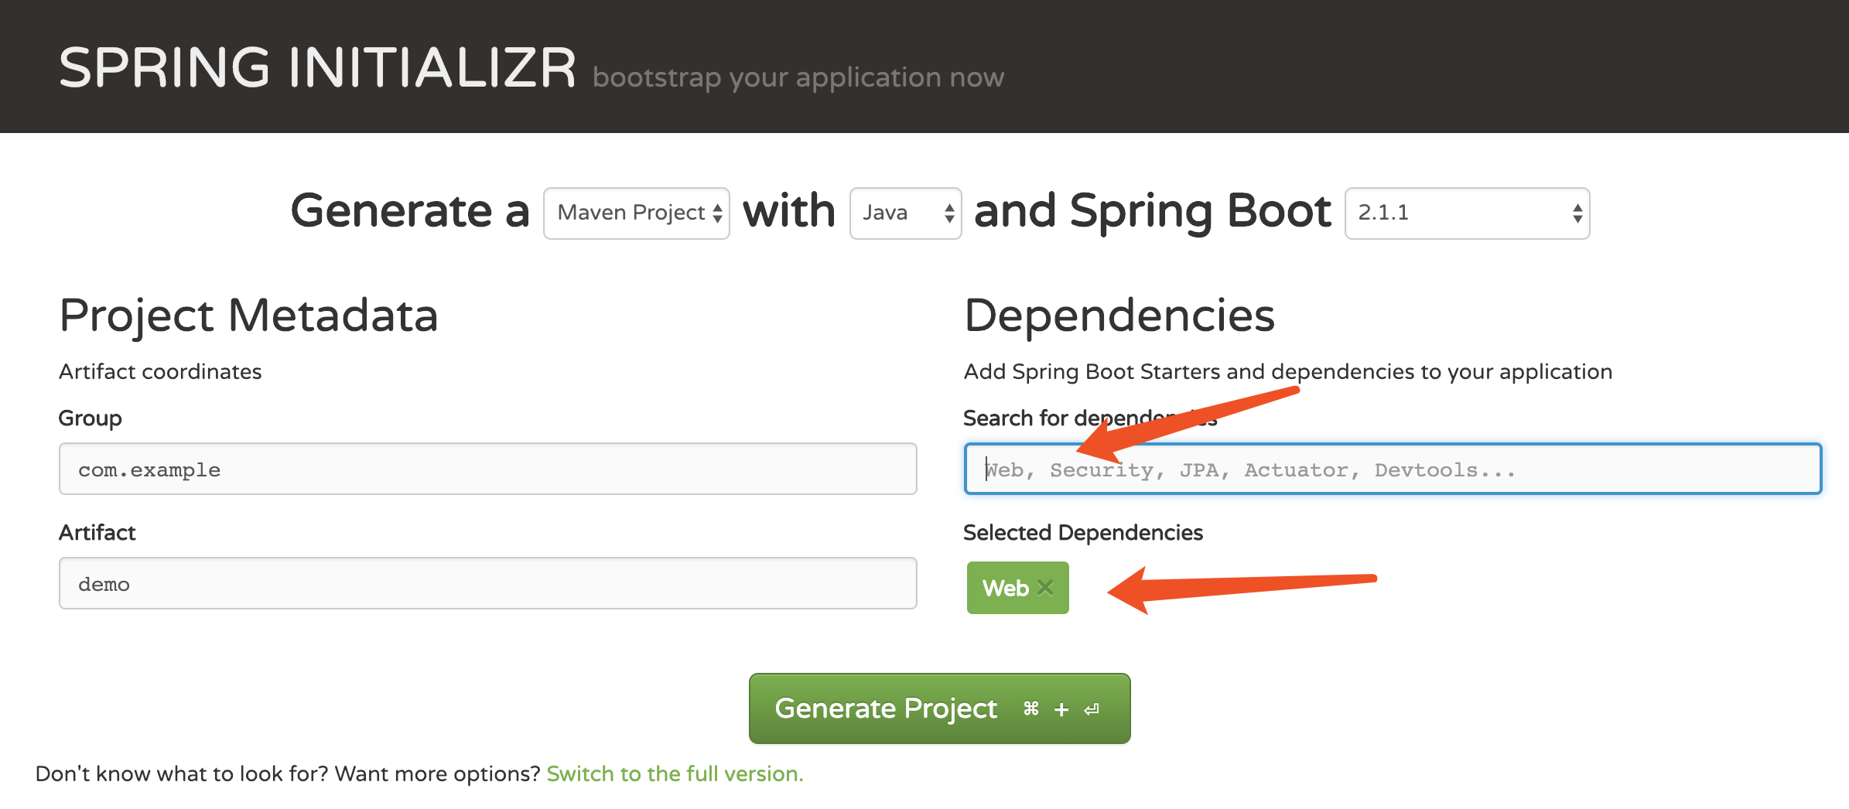This screenshot has width=1849, height=809.
Task: Click the SPRING INITIALIZR header title
Action: (317, 68)
